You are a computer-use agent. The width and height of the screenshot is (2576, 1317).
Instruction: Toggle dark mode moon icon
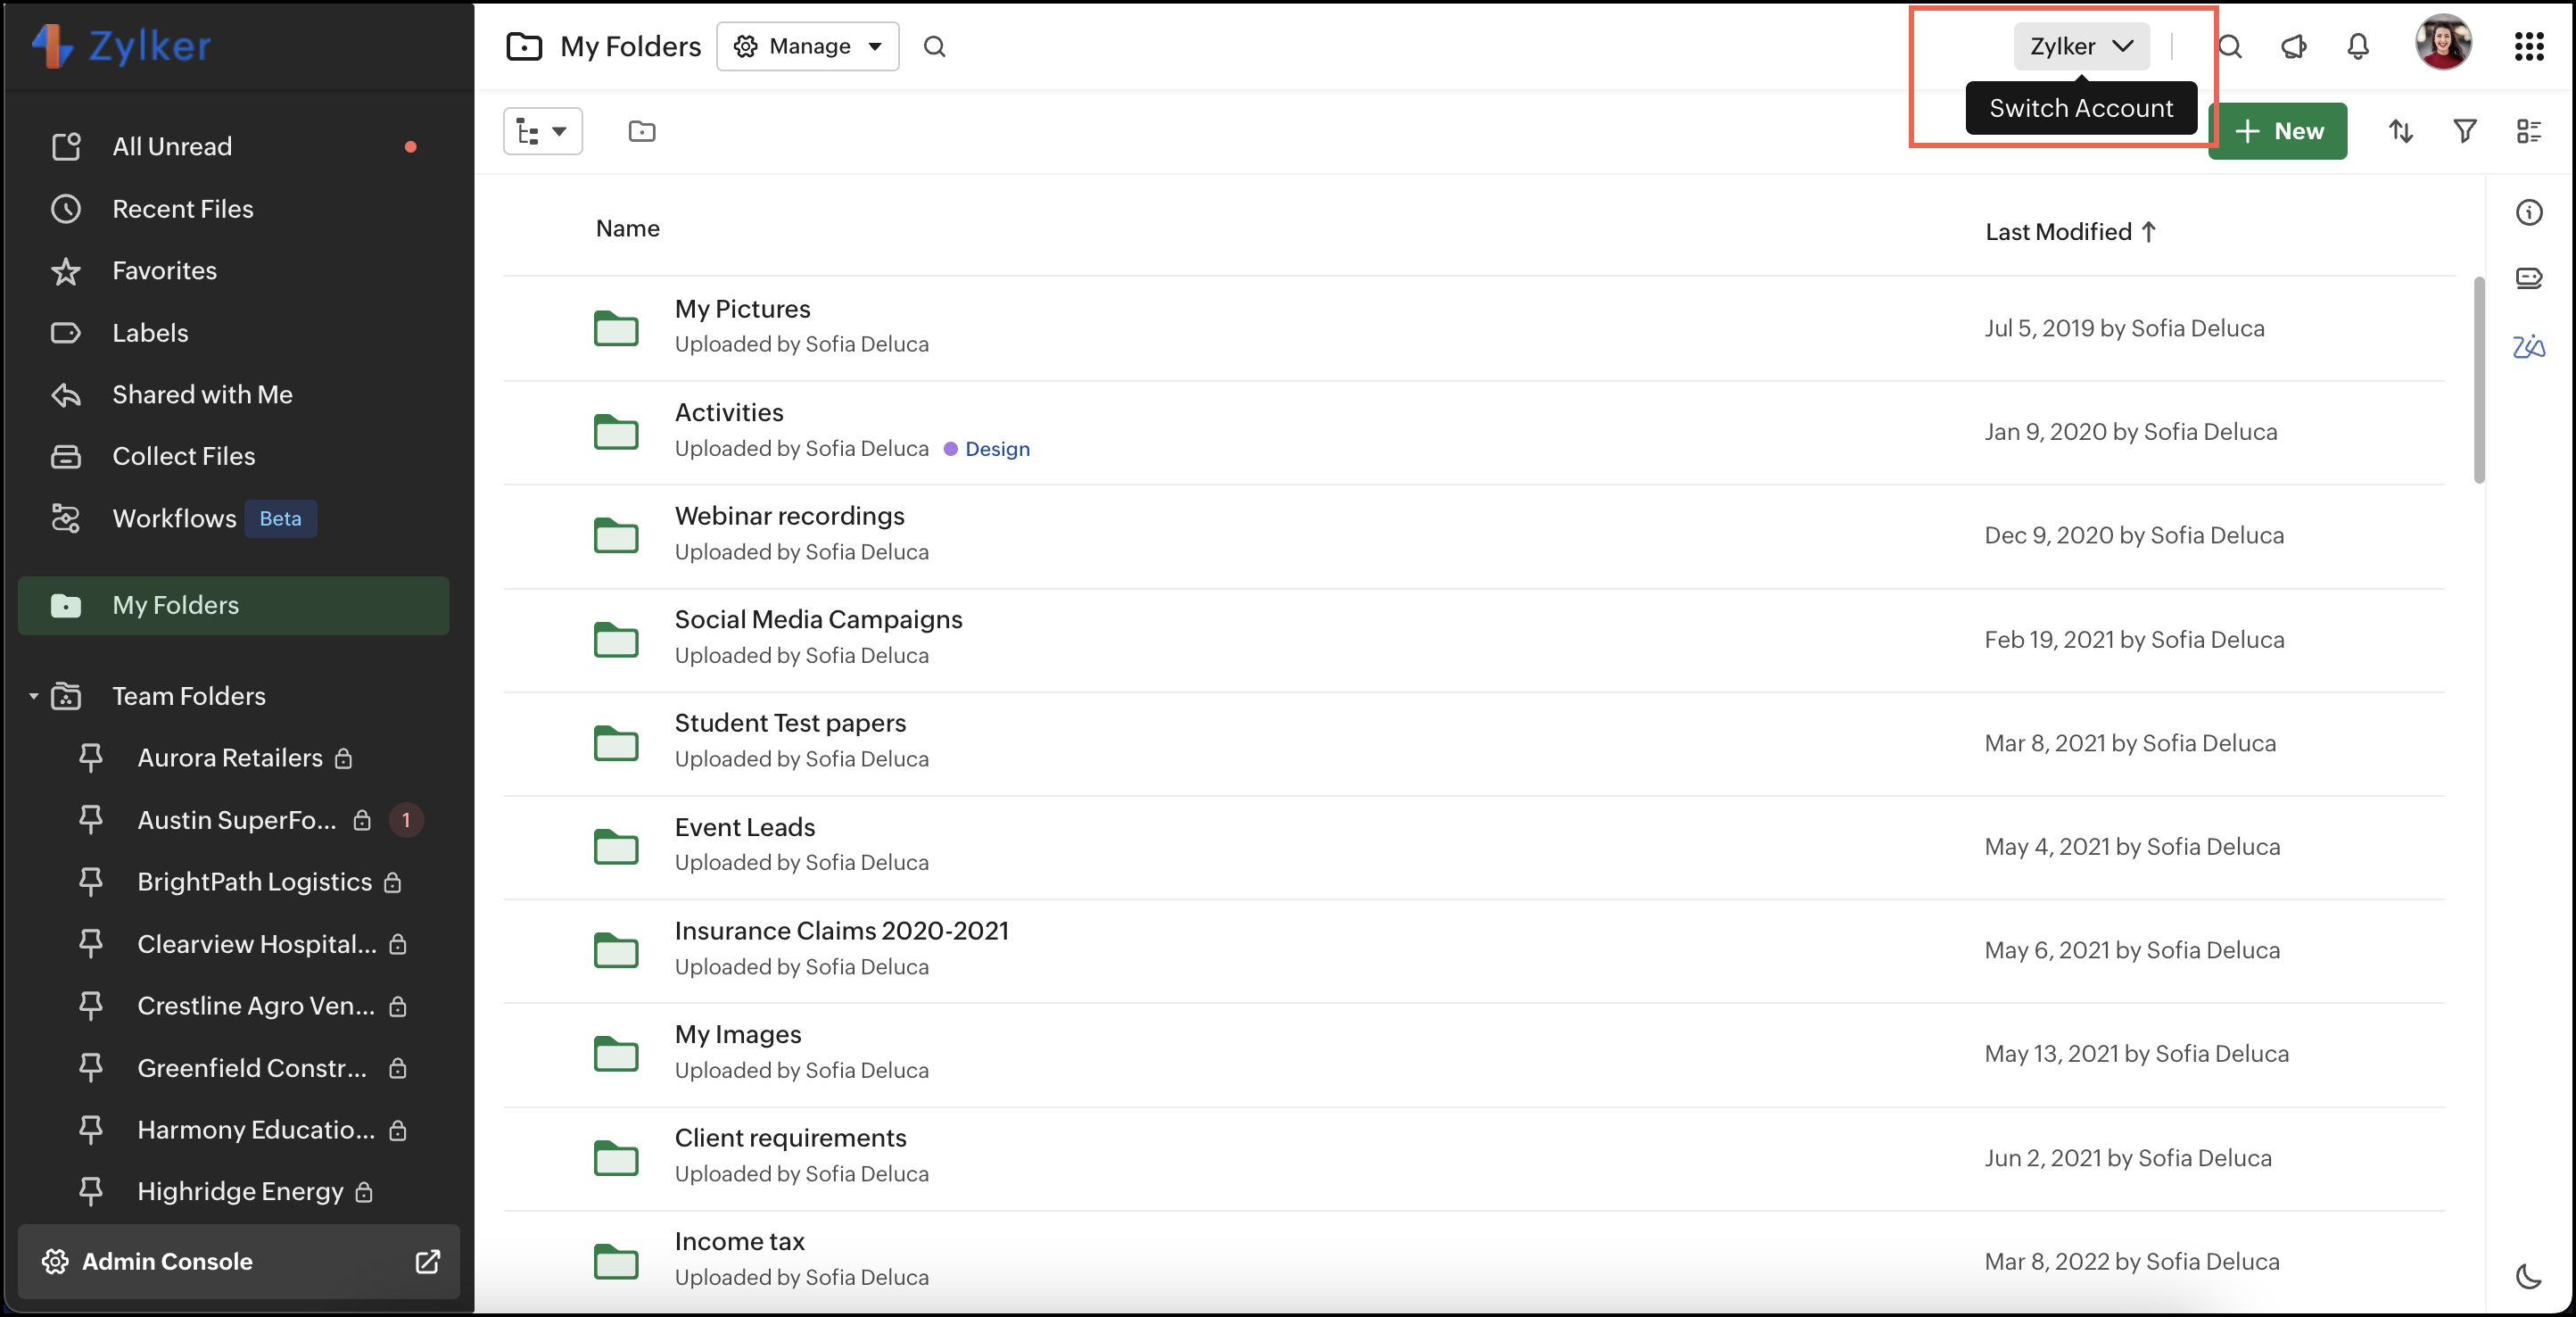[x=2528, y=1276]
